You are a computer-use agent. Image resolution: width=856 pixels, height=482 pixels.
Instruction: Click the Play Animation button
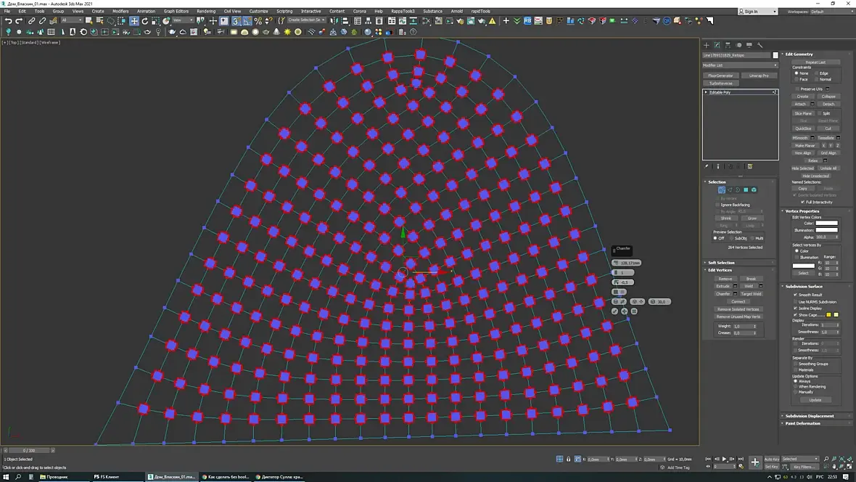[x=724, y=459]
